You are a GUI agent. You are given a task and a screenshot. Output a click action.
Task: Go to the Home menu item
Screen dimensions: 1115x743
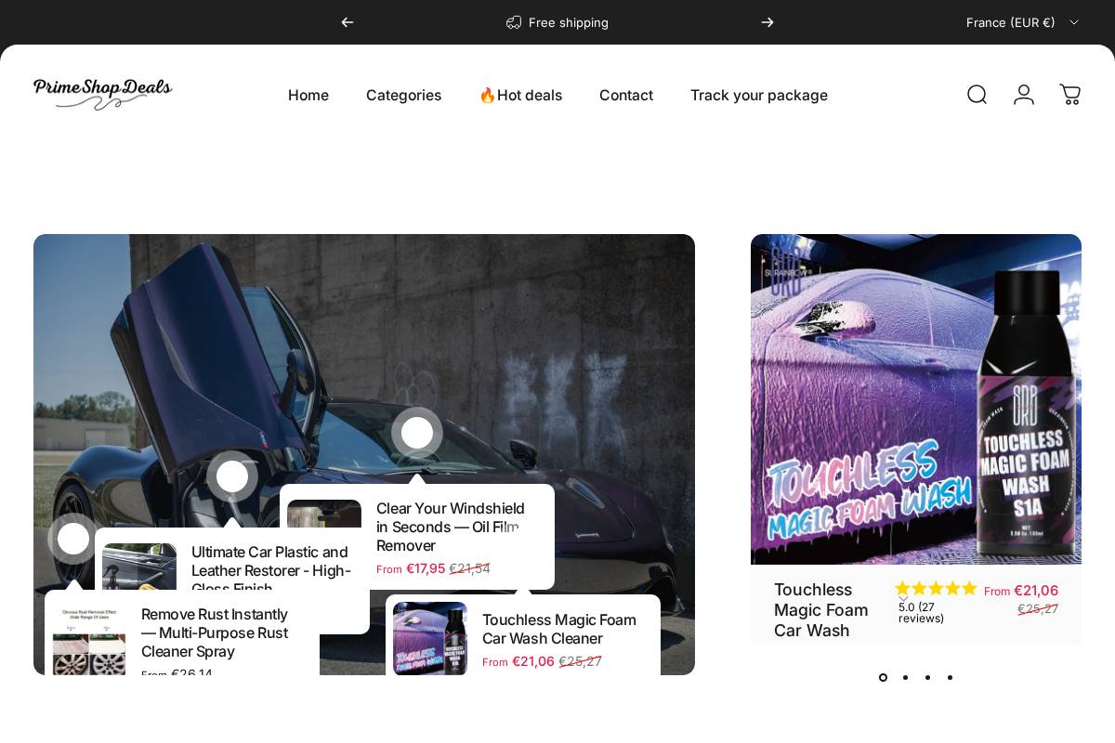[x=308, y=95]
